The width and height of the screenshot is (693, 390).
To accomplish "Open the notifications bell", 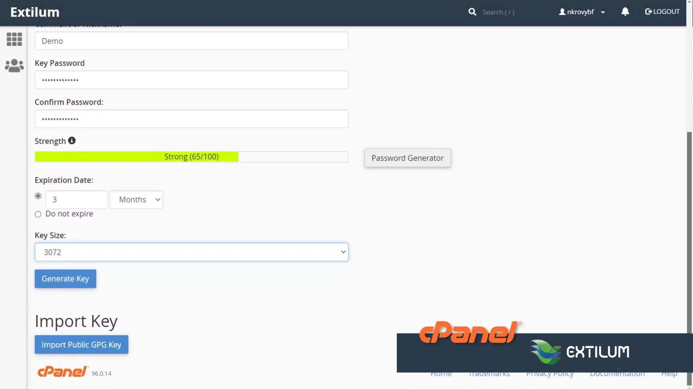I will point(625,12).
